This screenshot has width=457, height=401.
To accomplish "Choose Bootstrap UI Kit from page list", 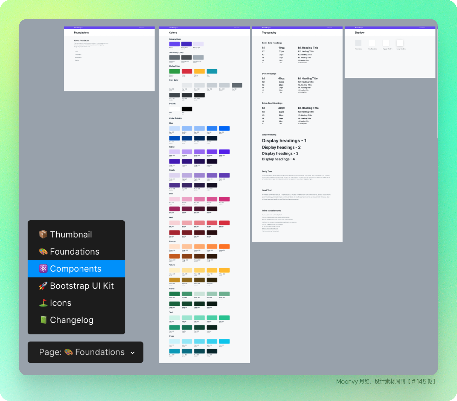I will point(76,286).
